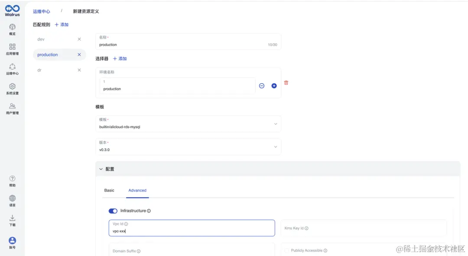This screenshot has height=256, width=468.
Task: Show info tooltip for Infrastructure
Action: pos(149,211)
